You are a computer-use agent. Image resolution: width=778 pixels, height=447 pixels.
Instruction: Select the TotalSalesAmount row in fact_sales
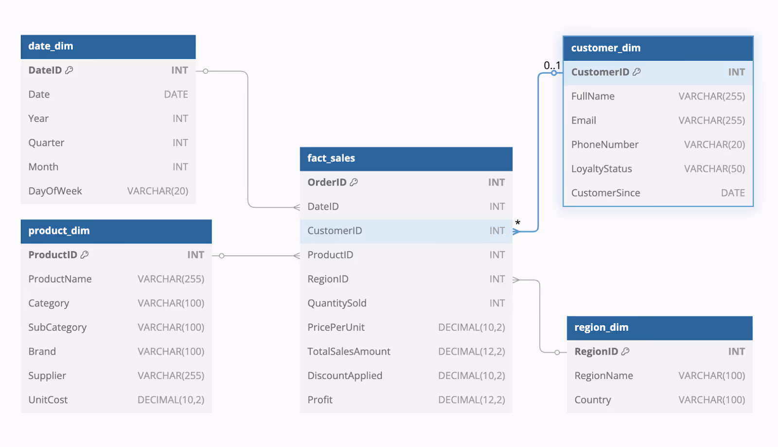406,352
